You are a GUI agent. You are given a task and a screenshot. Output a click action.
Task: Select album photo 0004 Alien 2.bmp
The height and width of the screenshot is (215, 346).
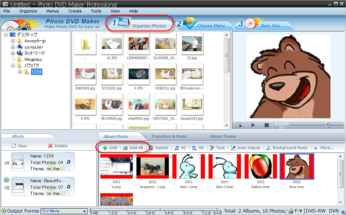tap(225, 166)
